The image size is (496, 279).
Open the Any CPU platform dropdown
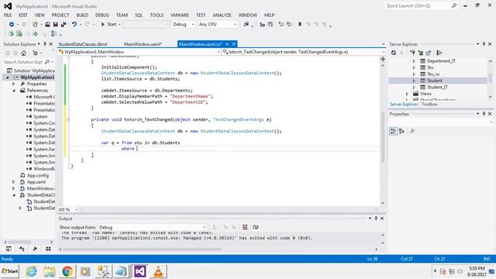[x=217, y=24]
